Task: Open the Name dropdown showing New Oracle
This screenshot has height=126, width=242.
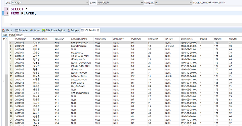Action: [120, 3]
